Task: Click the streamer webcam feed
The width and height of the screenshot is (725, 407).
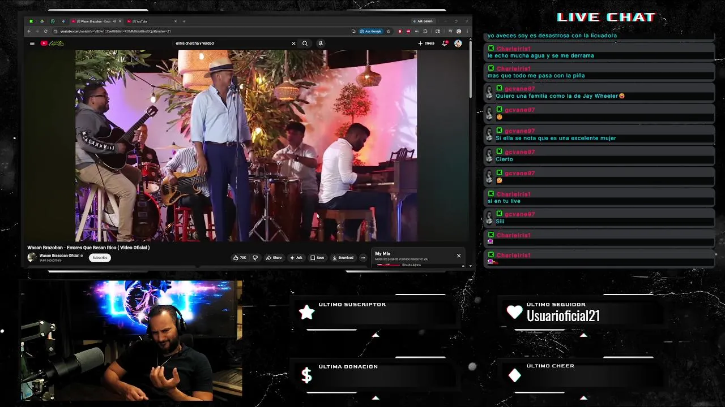Action: [x=132, y=340]
